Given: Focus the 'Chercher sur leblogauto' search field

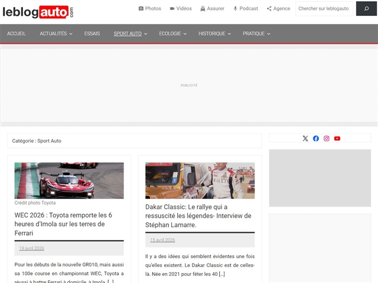Looking at the screenshot, I should (324, 9).
